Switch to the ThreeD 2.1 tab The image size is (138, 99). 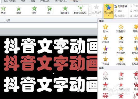61,1
